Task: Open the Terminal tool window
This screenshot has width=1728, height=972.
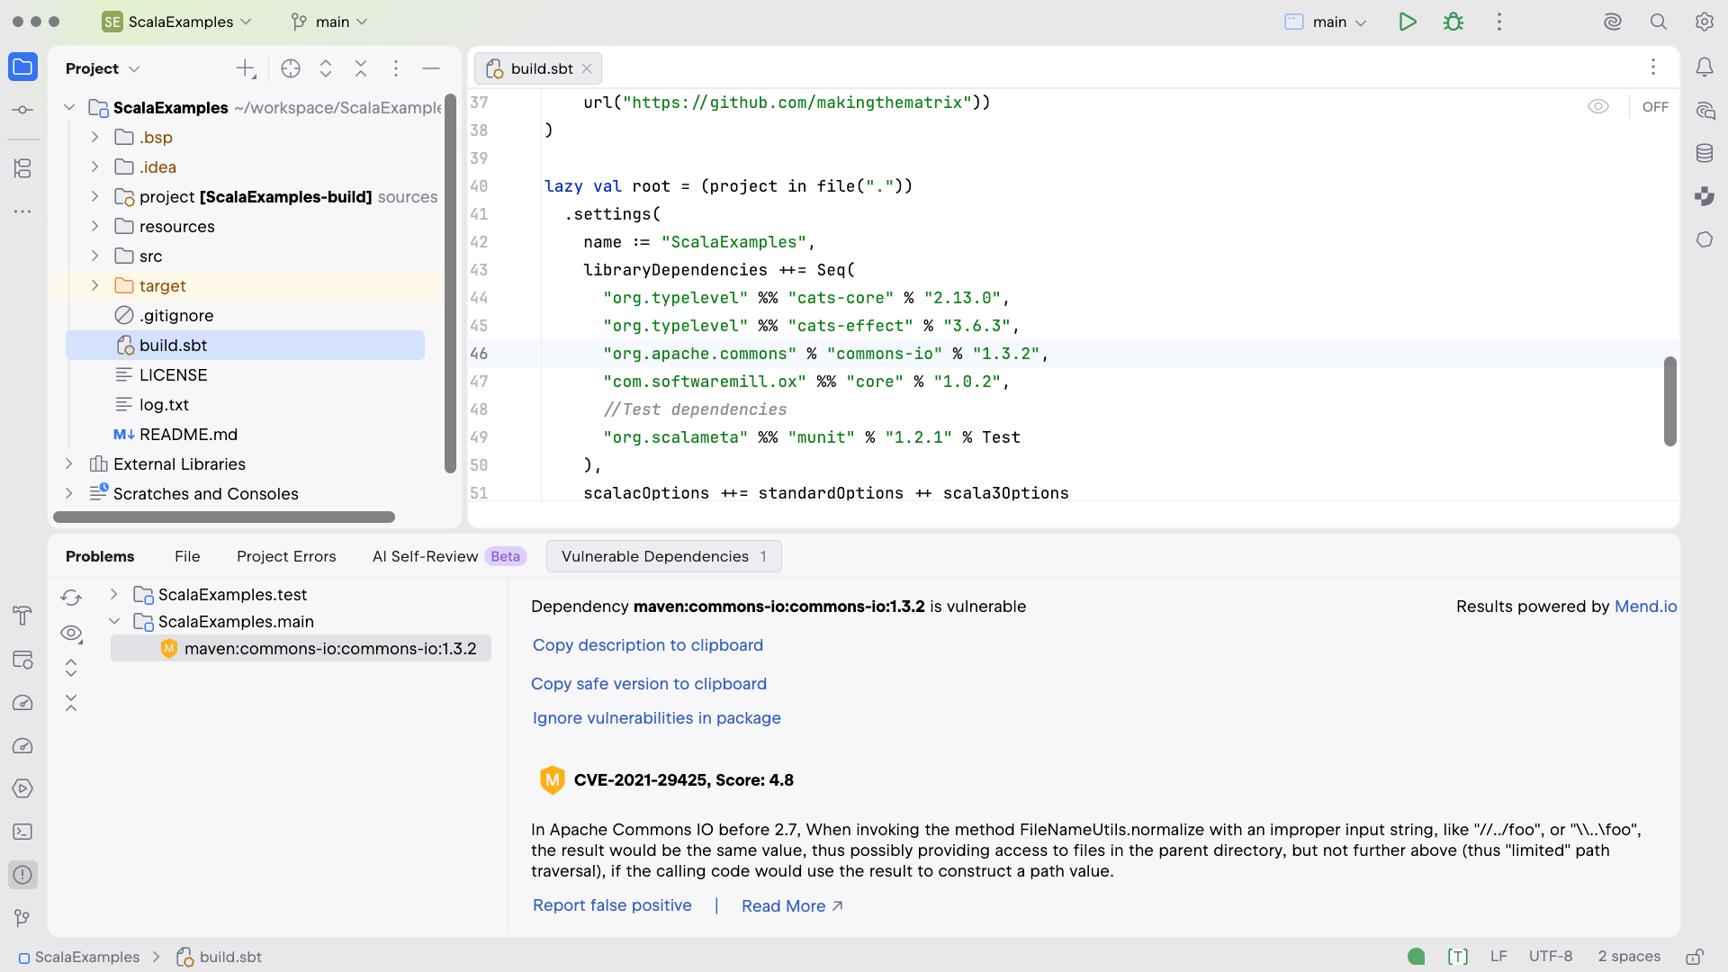Action: (22, 832)
